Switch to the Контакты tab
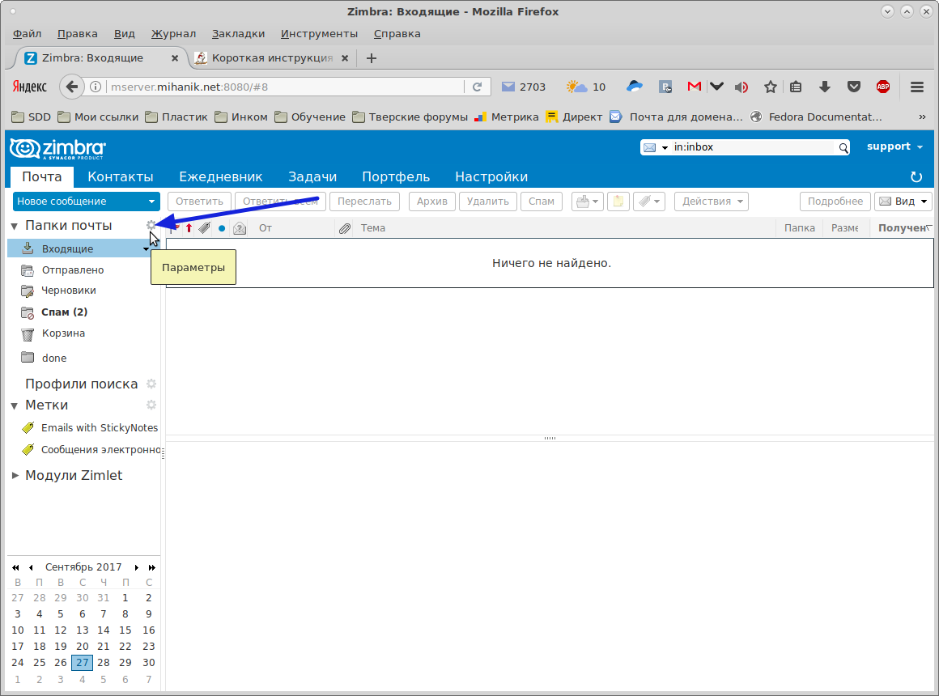Screen dimensions: 939x696 (121, 176)
